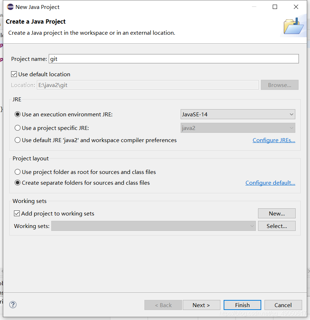The width and height of the screenshot is (310, 320).
Task: Close the New Java Project dialog
Action: [x=296, y=7]
